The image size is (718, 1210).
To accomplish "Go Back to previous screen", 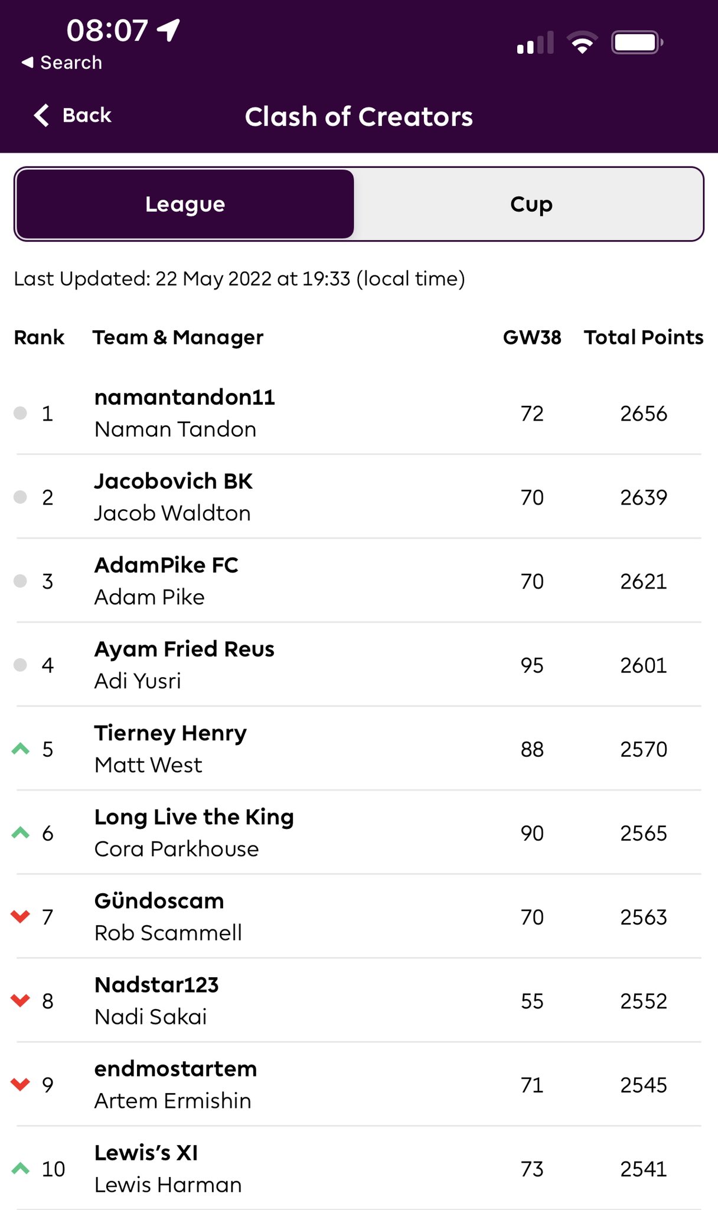I will coord(73,115).
